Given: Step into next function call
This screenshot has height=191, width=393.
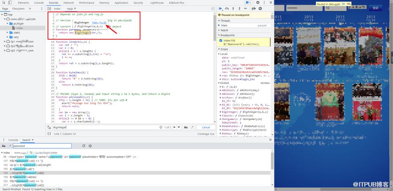Looking at the screenshot, I should (x=233, y=8).
